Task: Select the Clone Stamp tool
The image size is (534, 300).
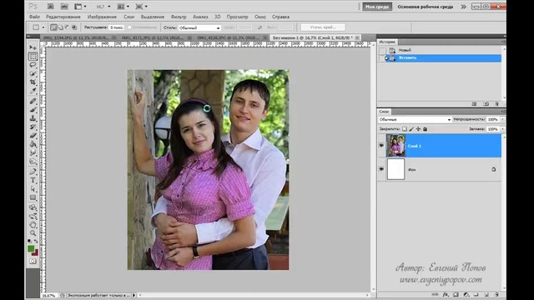Action: pyautogui.click(x=33, y=118)
